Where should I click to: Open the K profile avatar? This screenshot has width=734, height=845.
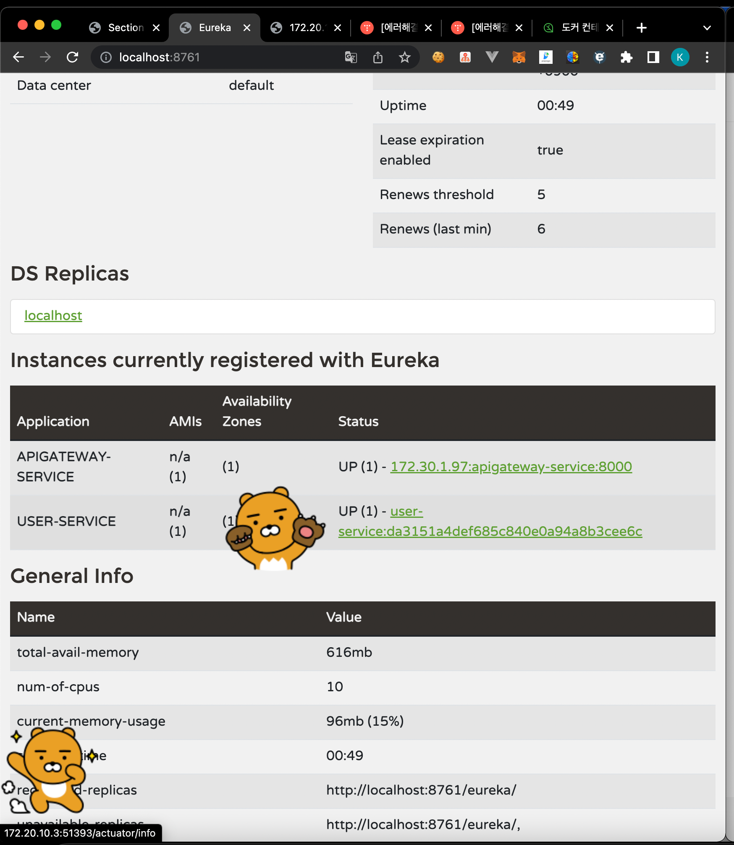click(680, 57)
